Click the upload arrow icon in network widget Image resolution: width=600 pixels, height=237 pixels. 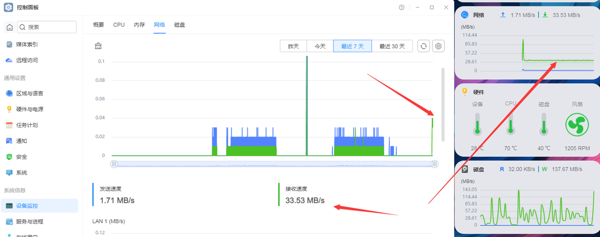[x=503, y=15]
